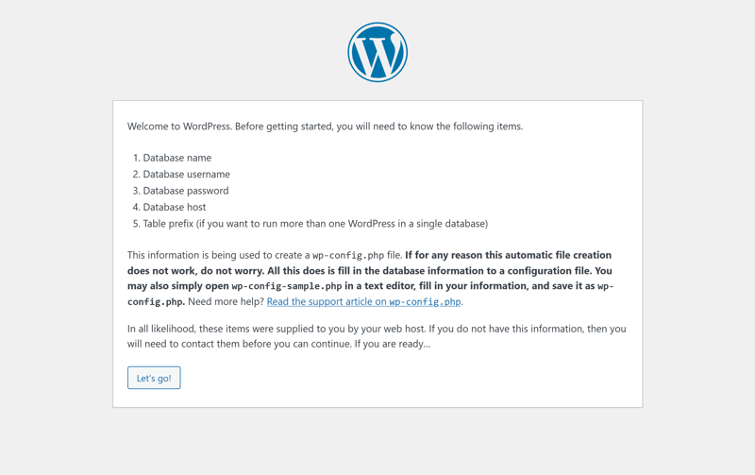Viewport: 755px width, 475px height.
Task: Click the Database host list item
Action: [x=174, y=207]
